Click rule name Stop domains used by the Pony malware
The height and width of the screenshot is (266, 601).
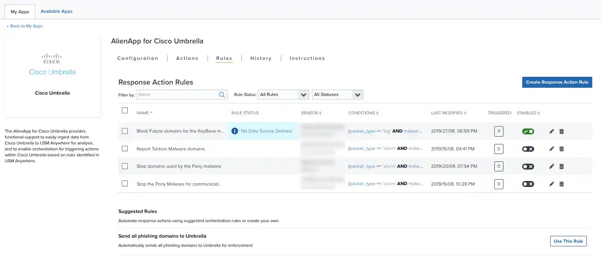(x=179, y=166)
